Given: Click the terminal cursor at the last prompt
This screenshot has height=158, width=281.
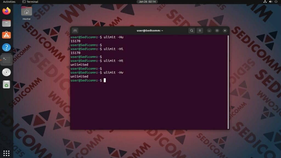Looking at the screenshot, I should click(105, 80).
